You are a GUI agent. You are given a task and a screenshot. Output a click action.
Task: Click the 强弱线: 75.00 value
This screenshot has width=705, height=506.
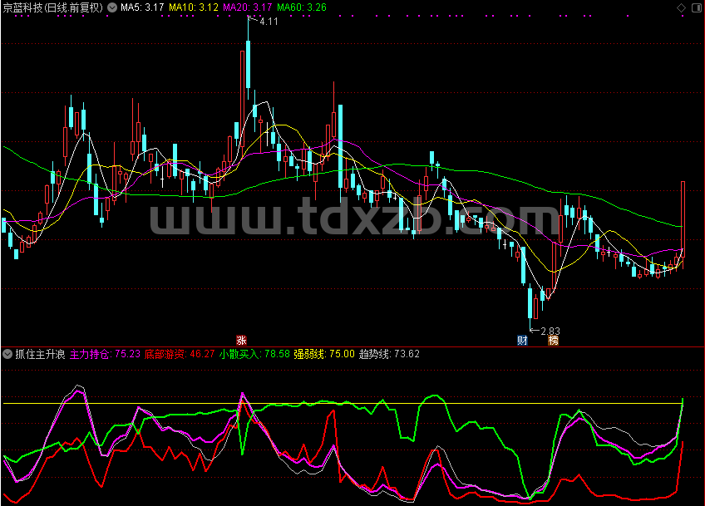coord(324,354)
